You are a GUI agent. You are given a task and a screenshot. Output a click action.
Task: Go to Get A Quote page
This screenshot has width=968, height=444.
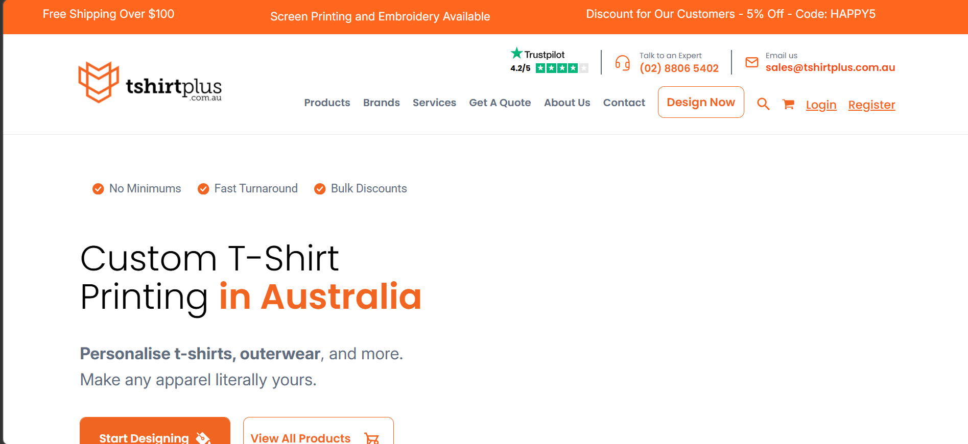tap(500, 103)
